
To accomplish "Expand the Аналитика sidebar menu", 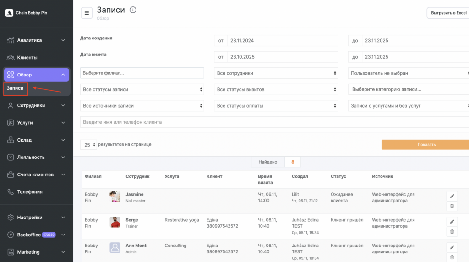I will tap(36, 40).
